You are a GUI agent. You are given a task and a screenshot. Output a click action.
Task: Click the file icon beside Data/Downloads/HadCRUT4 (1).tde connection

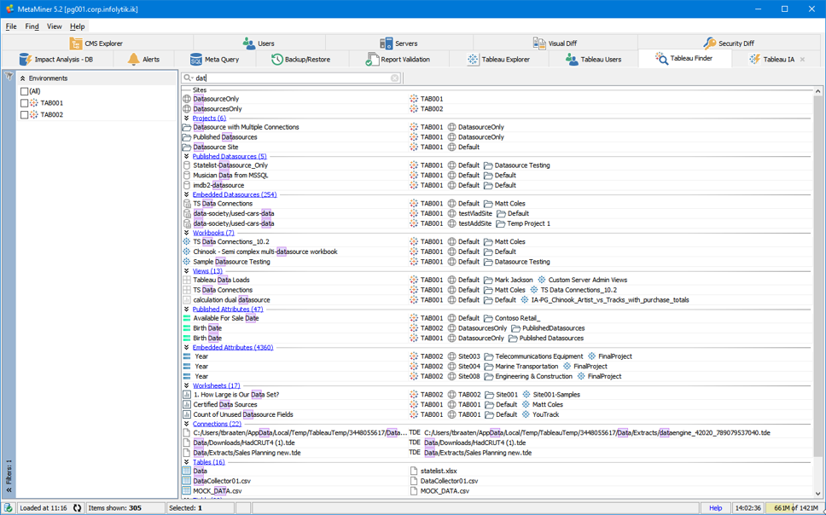(x=187, y=443)
